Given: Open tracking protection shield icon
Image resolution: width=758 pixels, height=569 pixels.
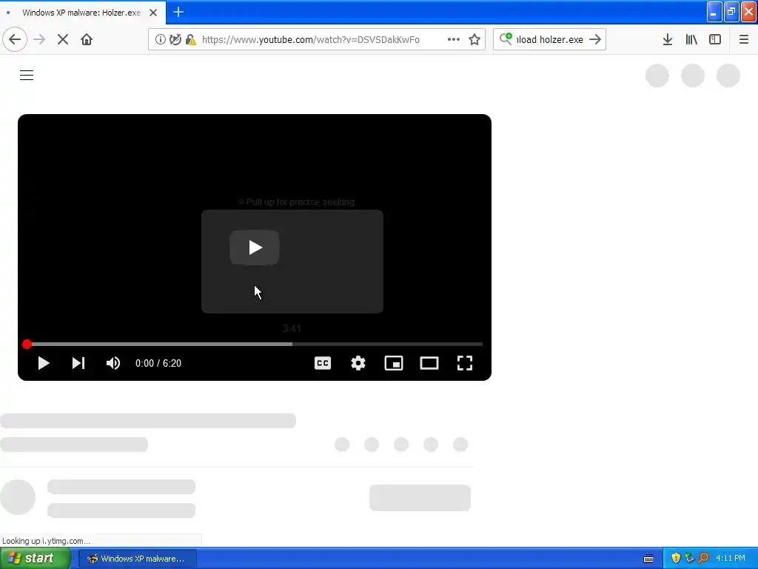Looking at the screenshot, I should (x=175, y=39).
